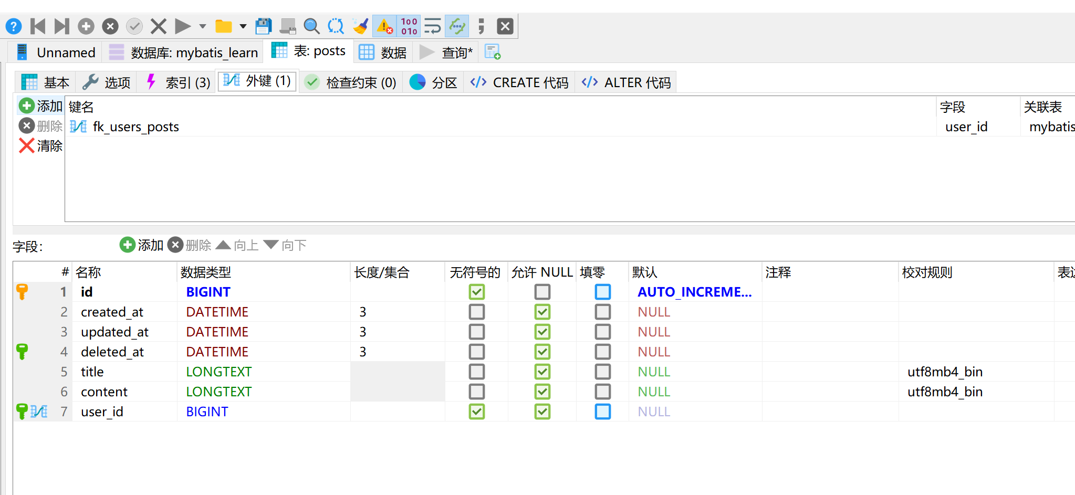Click the save floppy disk icon
The width and height of the screenshot is (1075, 495).
tap(263, 26)
